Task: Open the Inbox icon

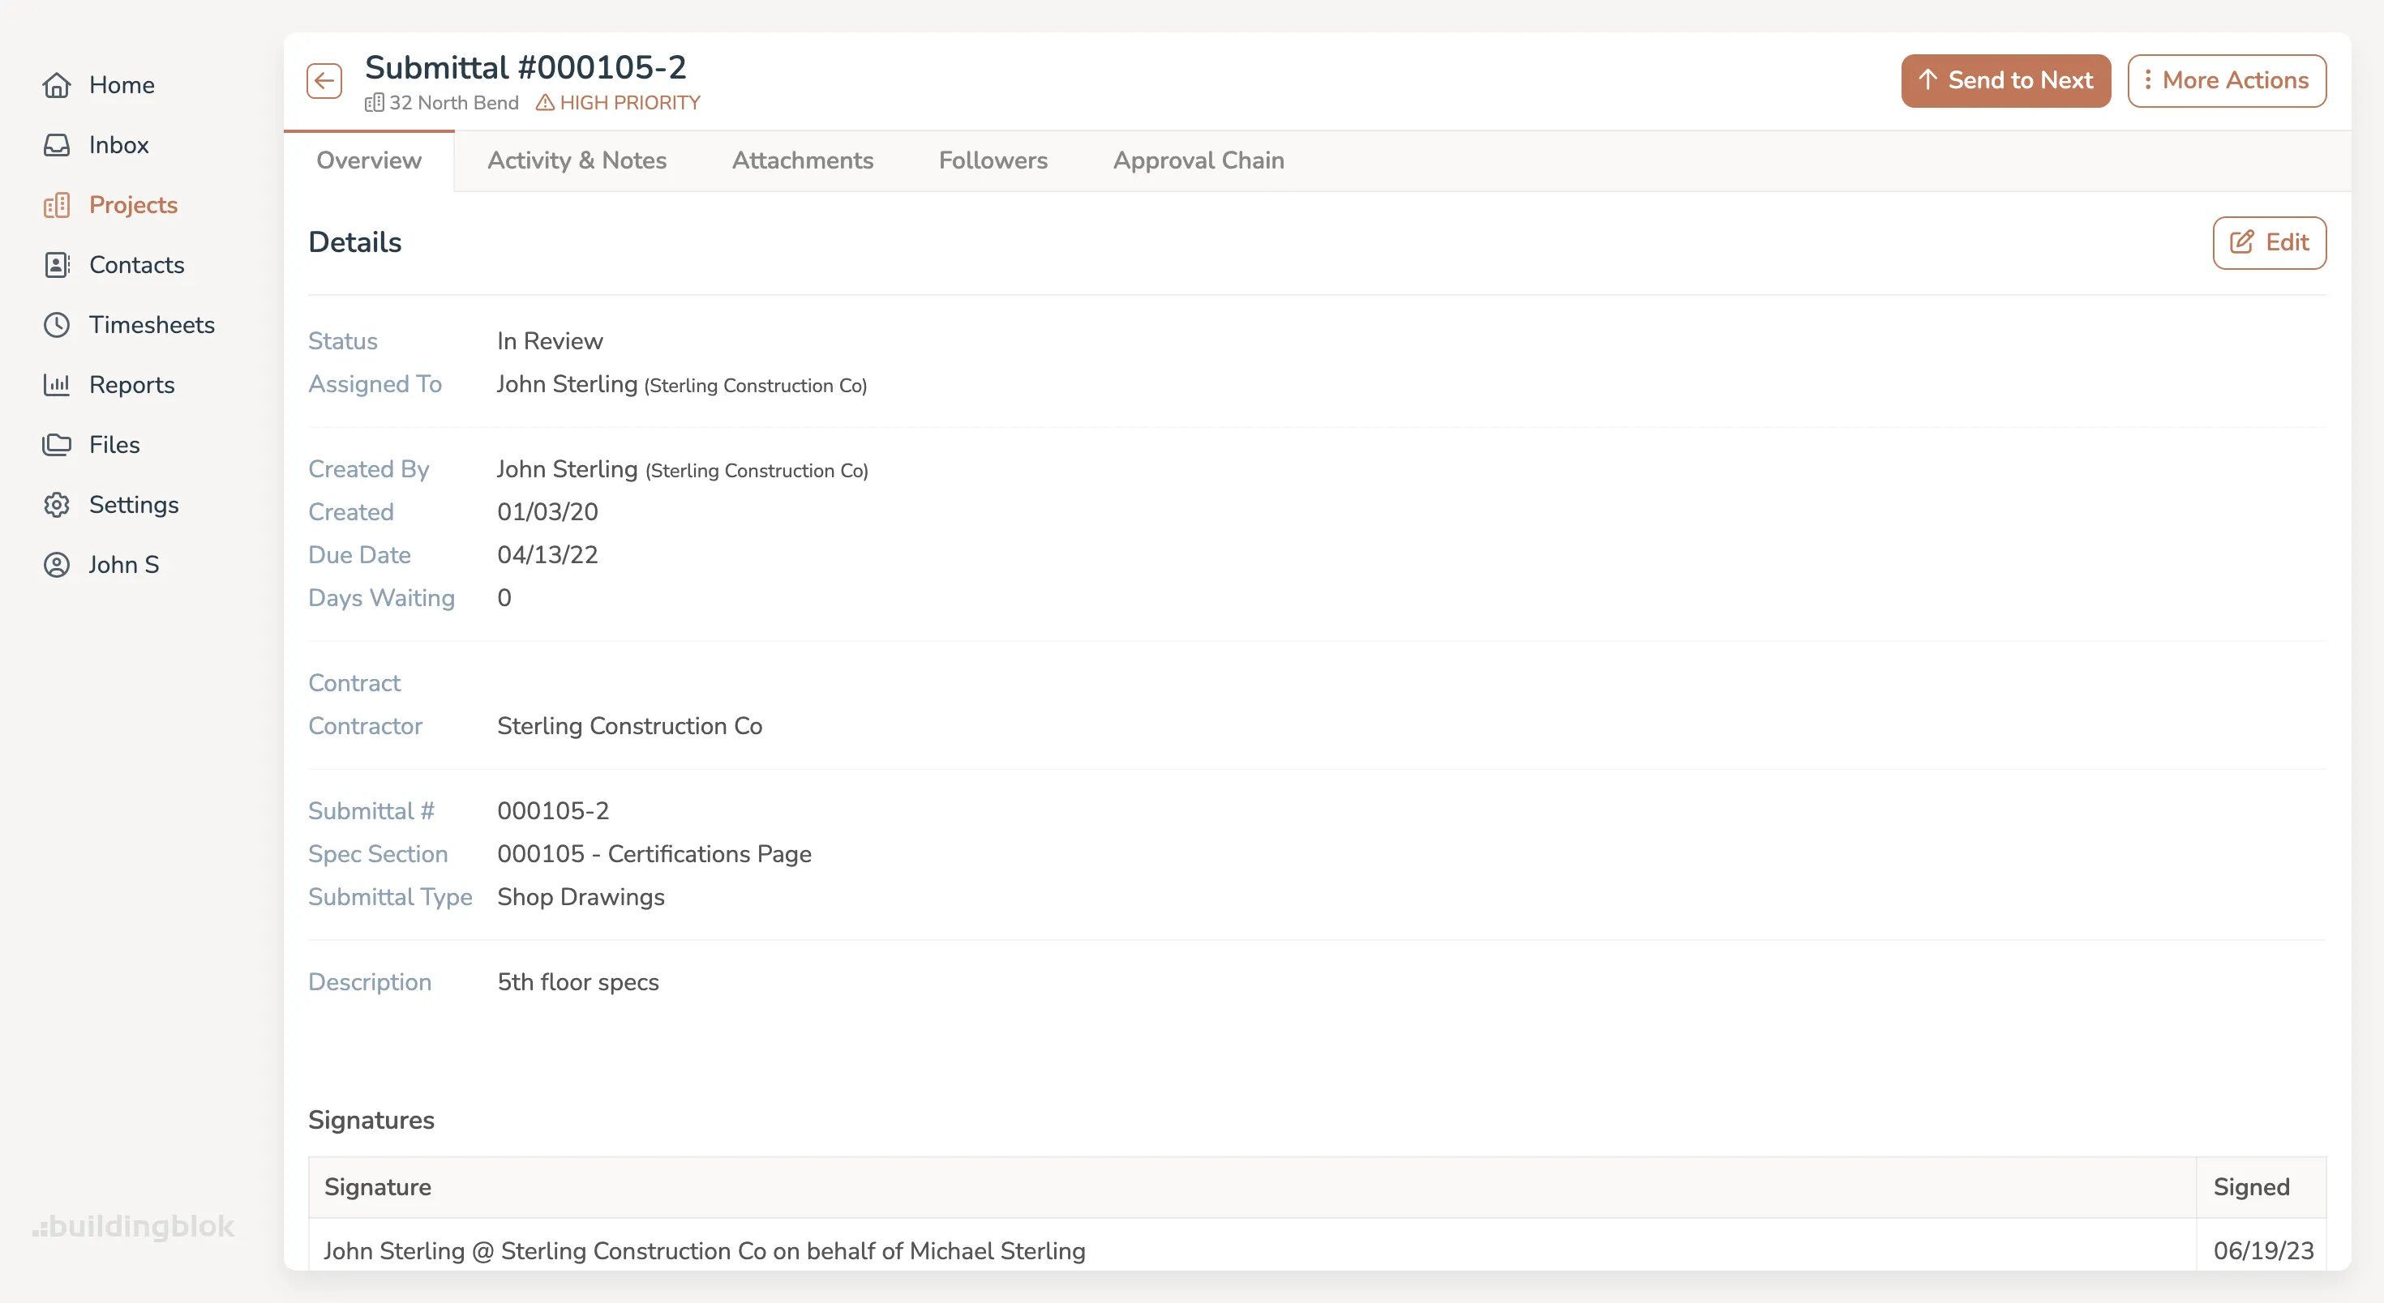Action: [x=57, y=144]
